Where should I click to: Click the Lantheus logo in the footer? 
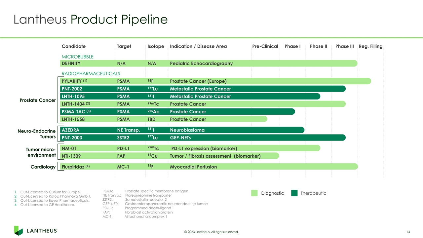36,230
